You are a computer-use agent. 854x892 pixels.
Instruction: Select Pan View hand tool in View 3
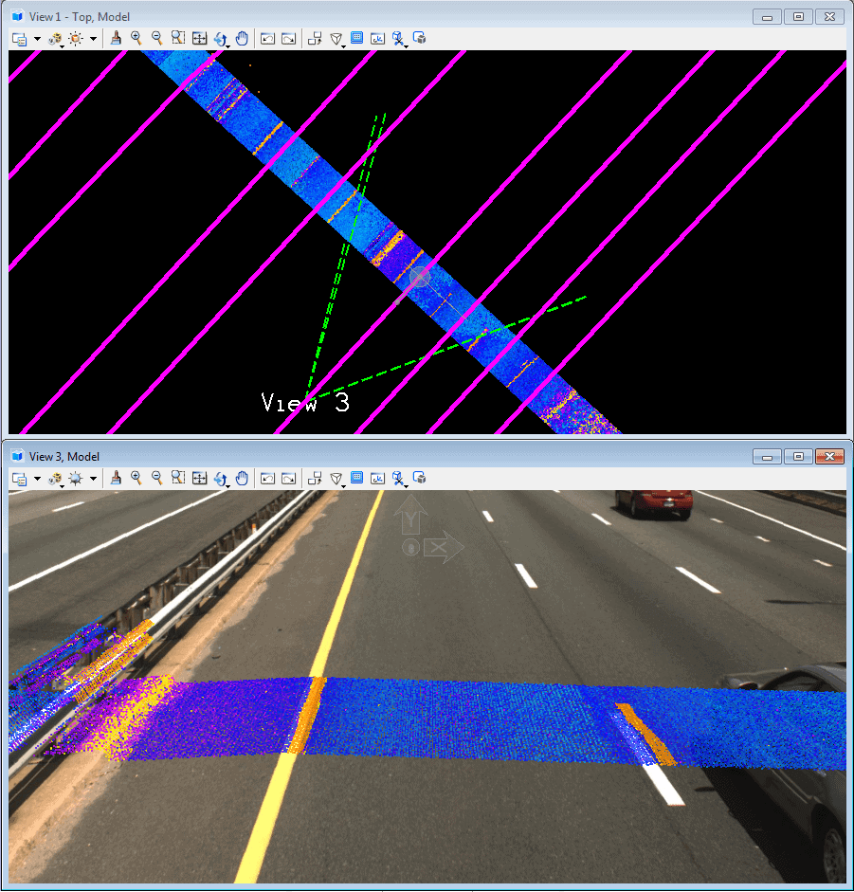click(x=242, y=479)
